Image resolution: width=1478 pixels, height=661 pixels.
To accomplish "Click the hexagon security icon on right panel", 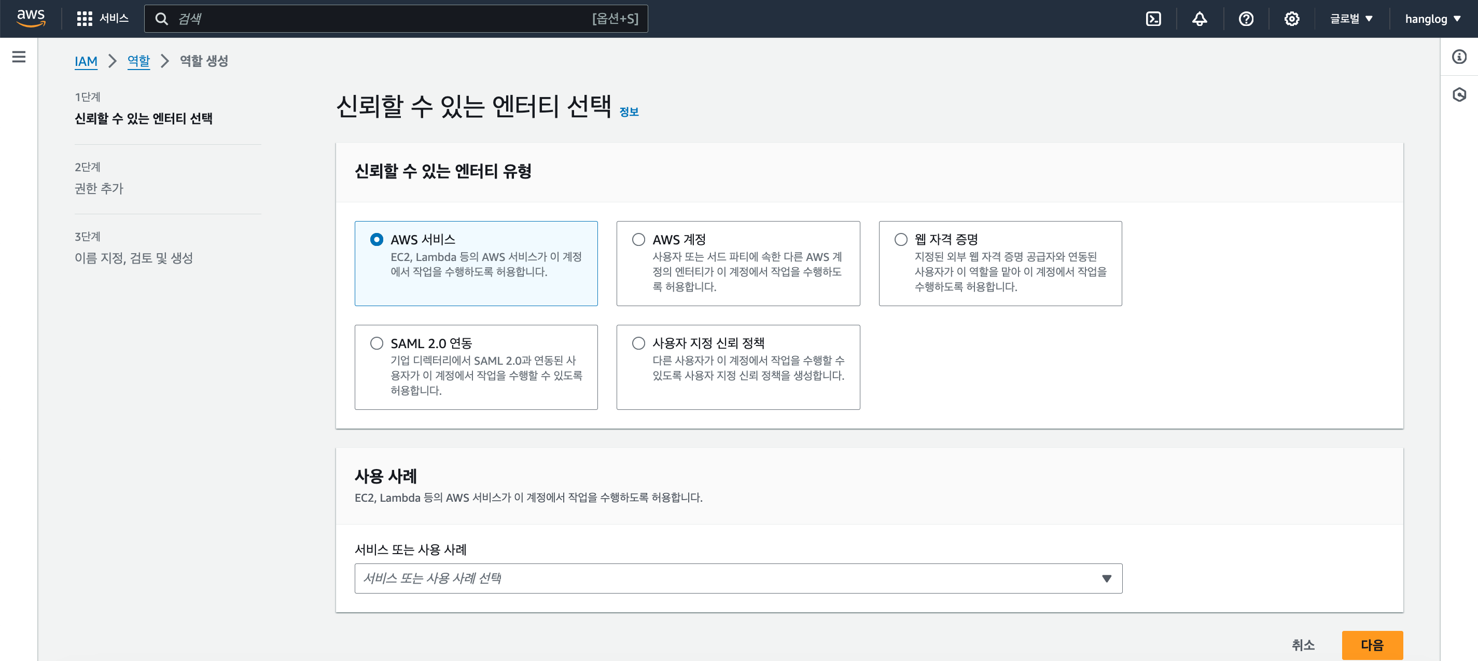I will click(x=1459, y=94).
